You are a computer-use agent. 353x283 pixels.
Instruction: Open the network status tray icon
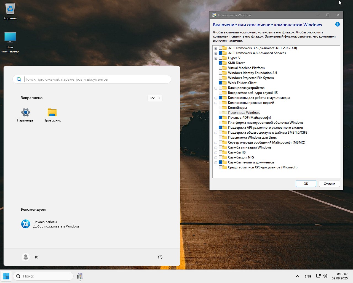[318, 276]
